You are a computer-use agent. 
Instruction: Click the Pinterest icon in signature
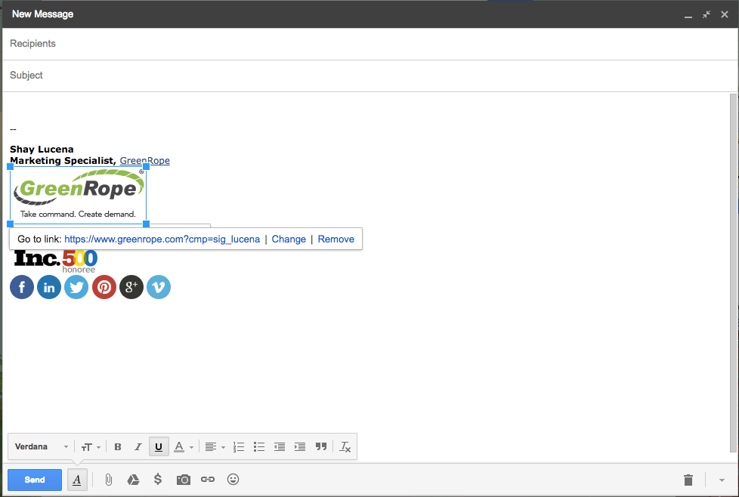click(104, 287)
